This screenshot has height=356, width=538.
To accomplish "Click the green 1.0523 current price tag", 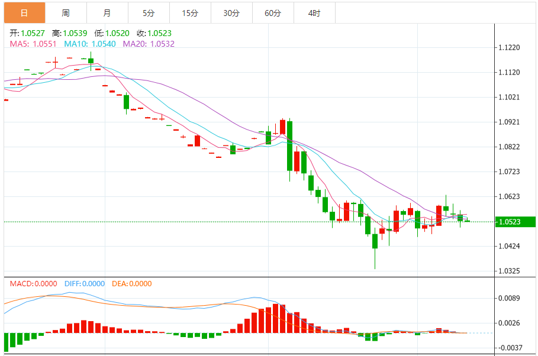I will [516, 222].
